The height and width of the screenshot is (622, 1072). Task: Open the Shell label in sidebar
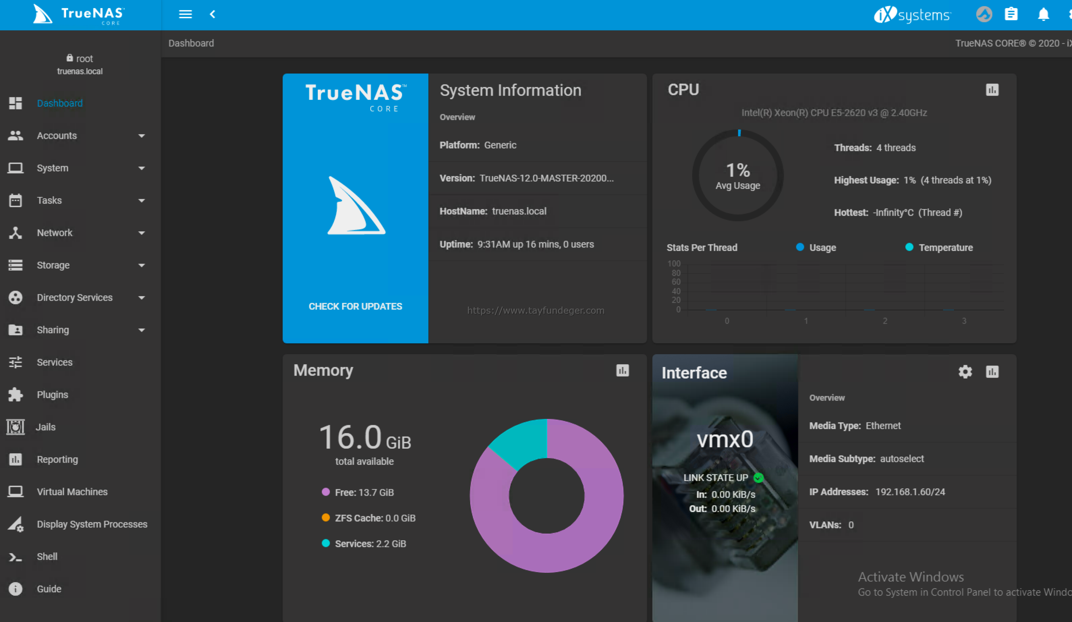click(47, 556)
